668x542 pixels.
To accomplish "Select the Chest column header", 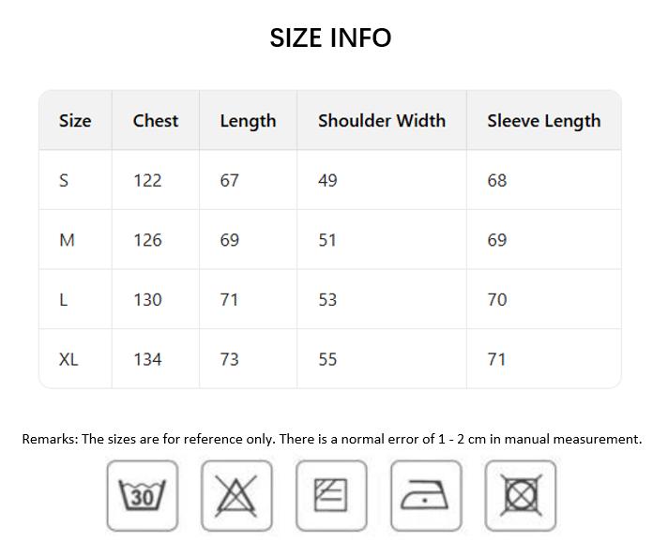I will pyautogui.click(x=156, y=121).
